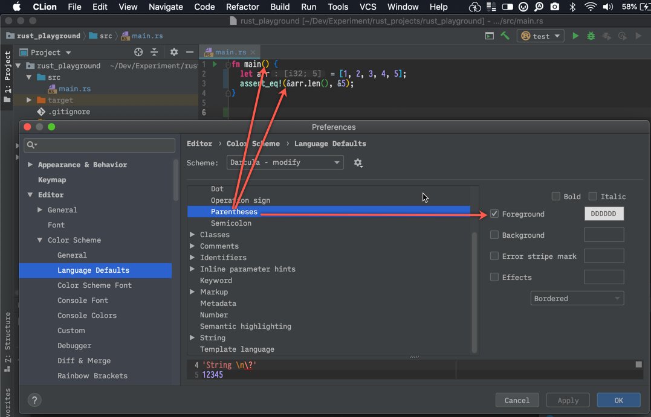Screen dimensions: 651x417
Task: Close the main.rs editor tab
Action: [x=253, y=53]
